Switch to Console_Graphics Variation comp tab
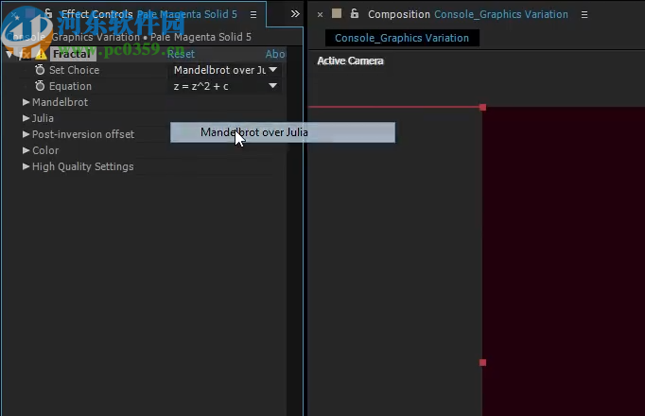The width and height of the screenshot is (645, 416). pyautogui.click(x=402, y=38)
